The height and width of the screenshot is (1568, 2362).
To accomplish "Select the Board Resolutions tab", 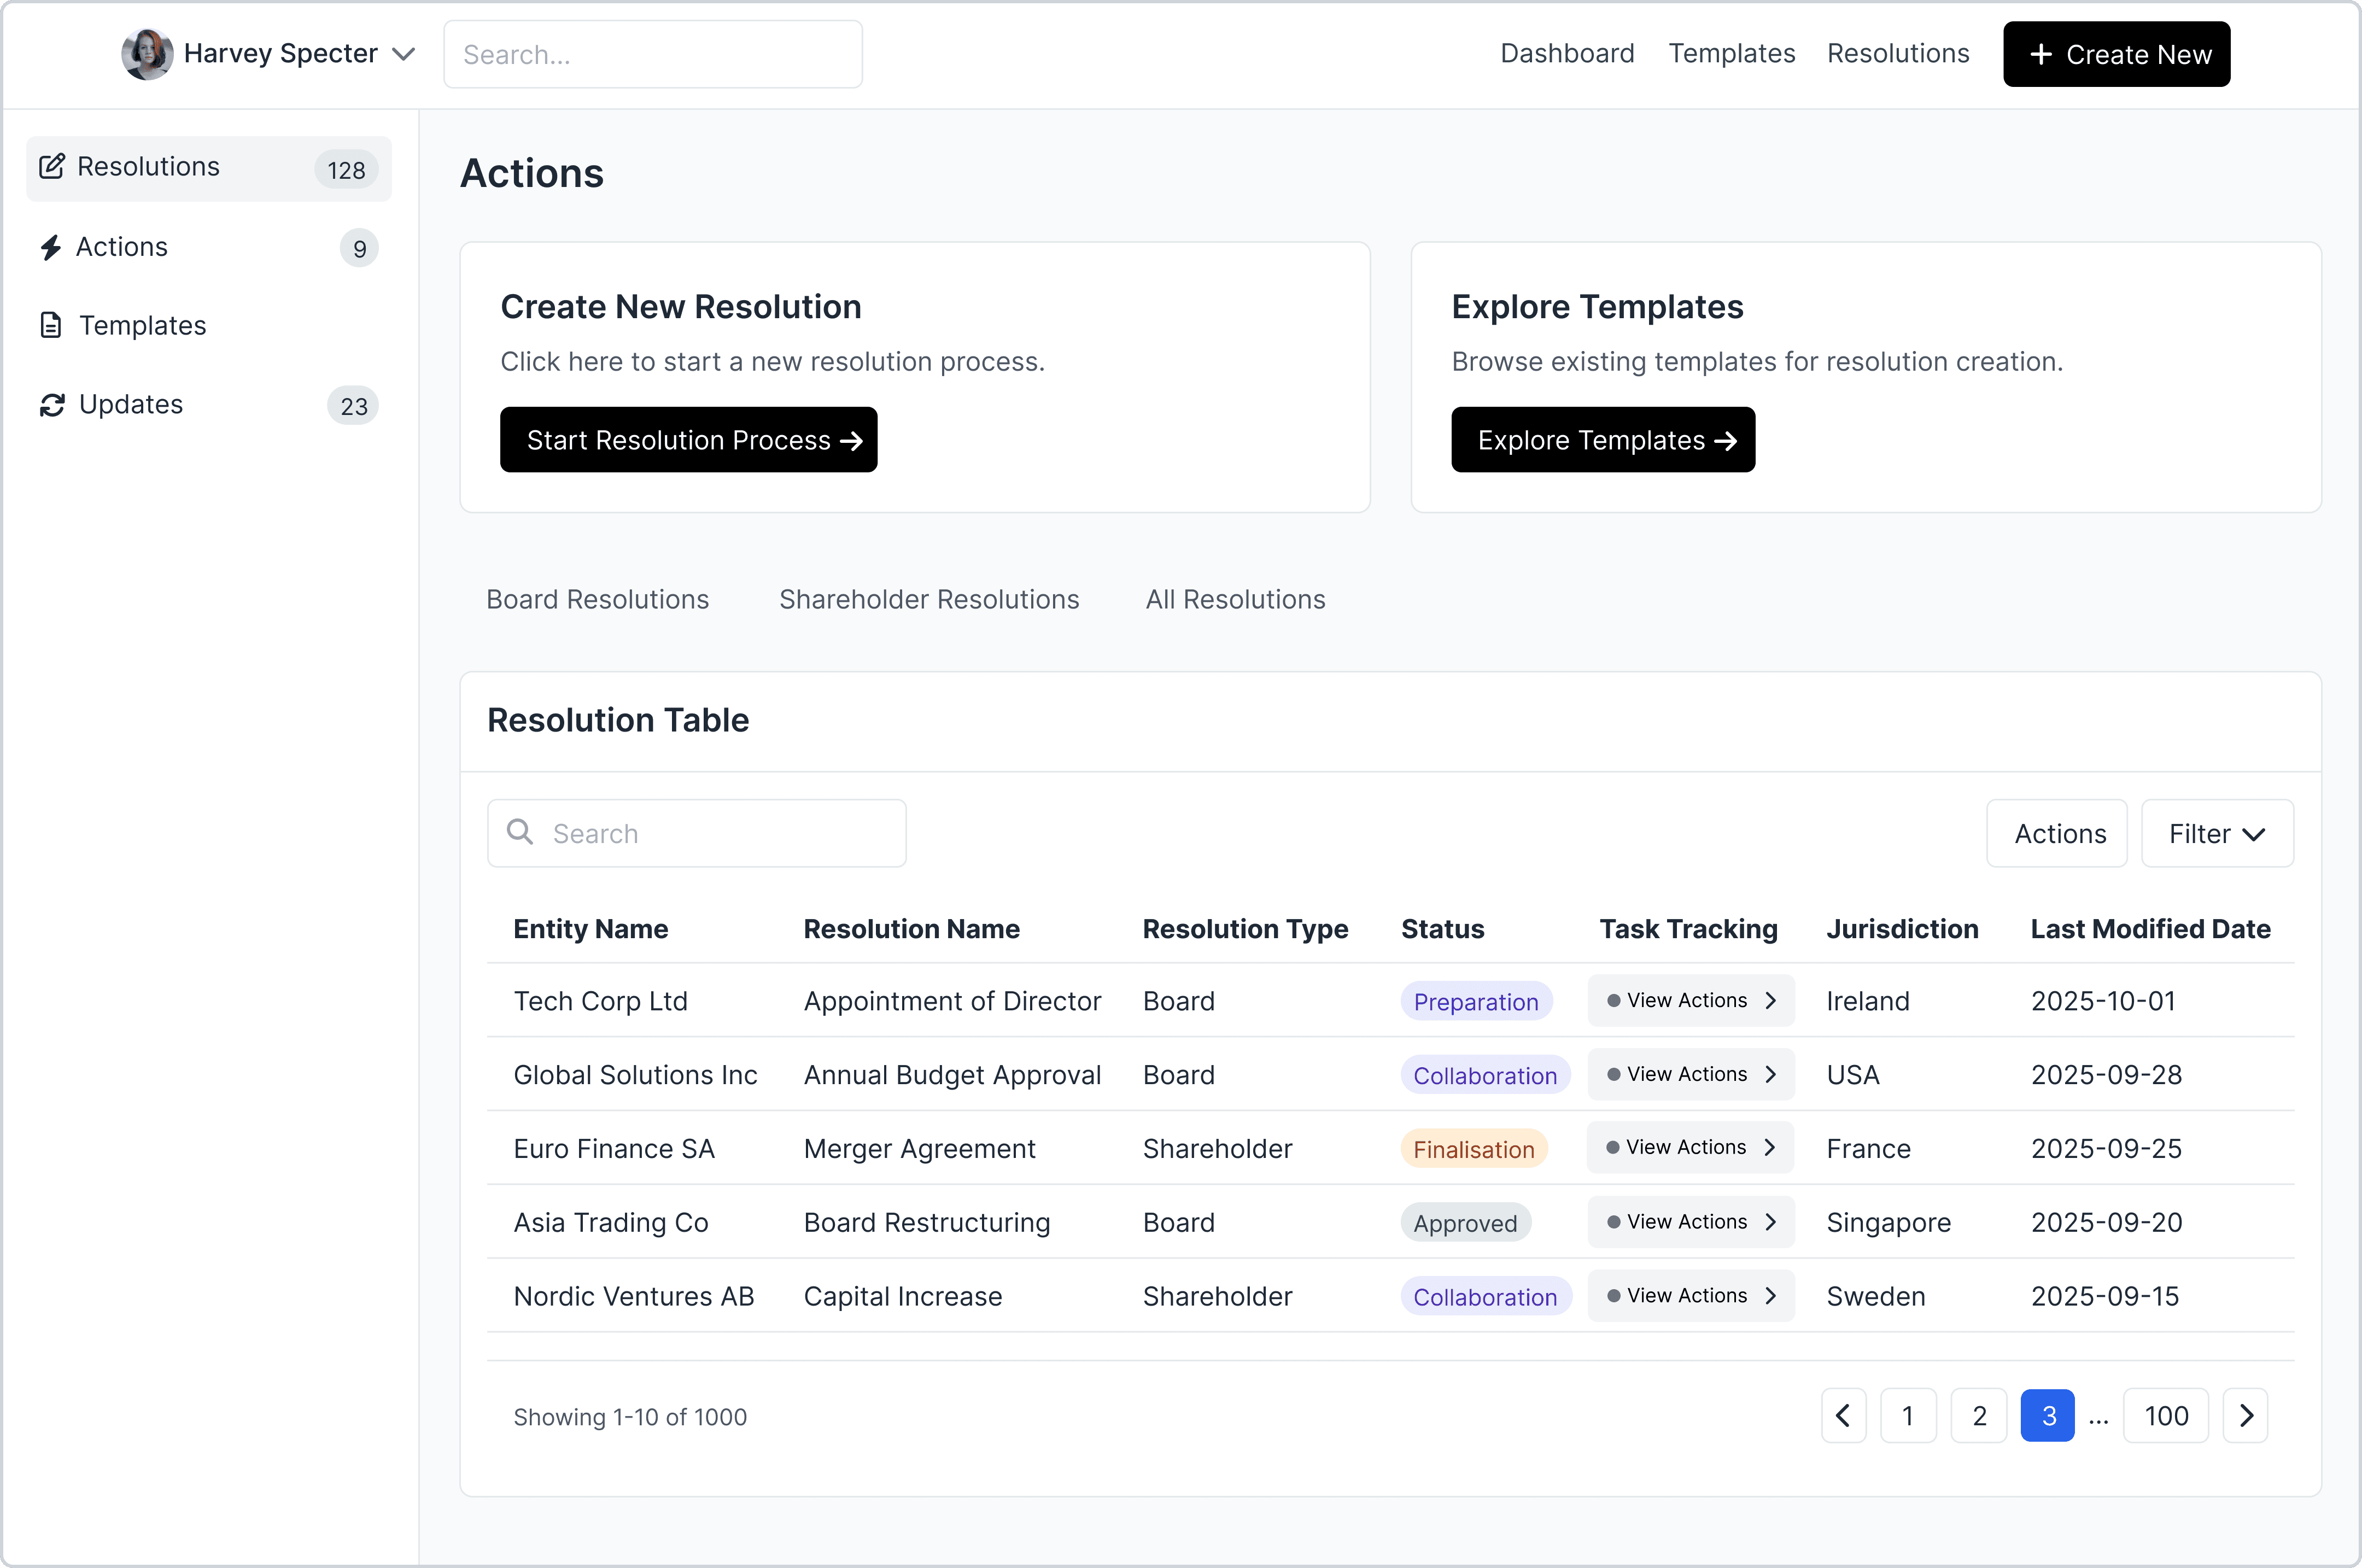I will click(597, 599).
